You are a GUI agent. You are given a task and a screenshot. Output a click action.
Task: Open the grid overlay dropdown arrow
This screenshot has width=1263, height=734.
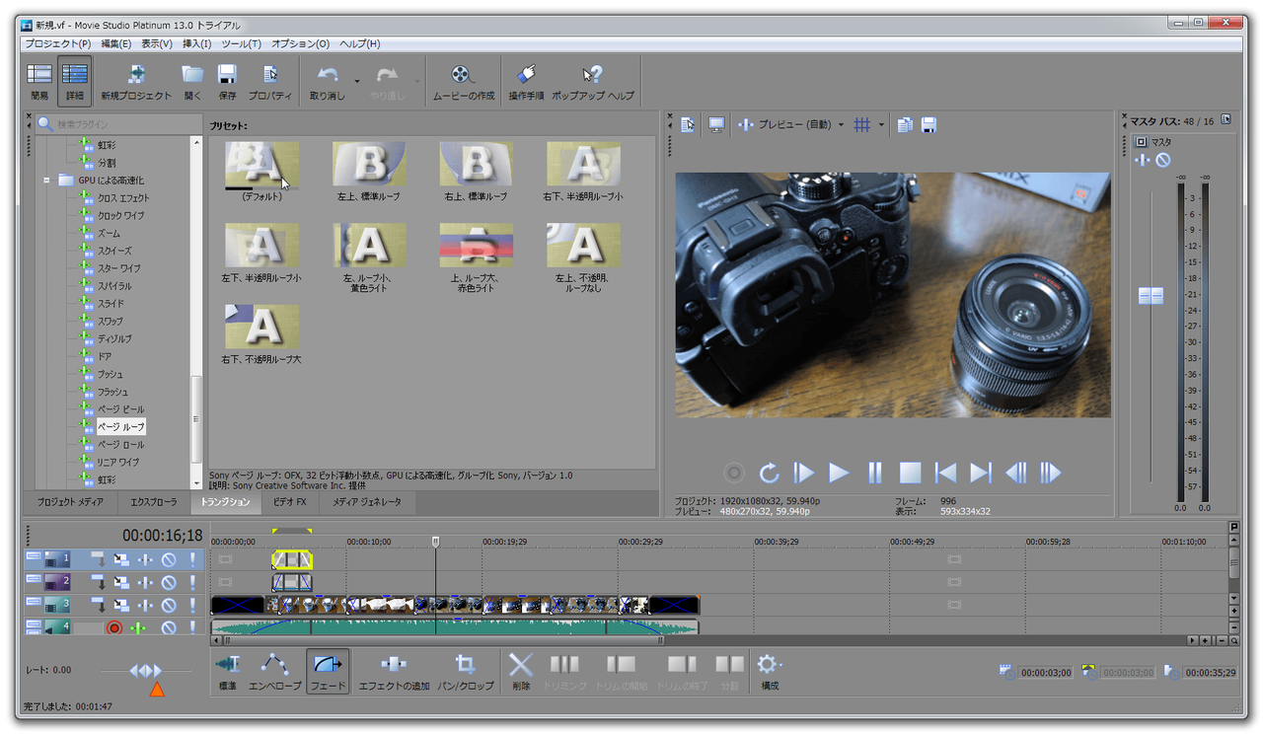pos(881,125)
